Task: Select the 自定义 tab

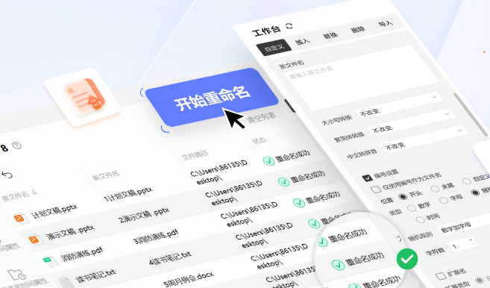Action: (x=274, y=48)
